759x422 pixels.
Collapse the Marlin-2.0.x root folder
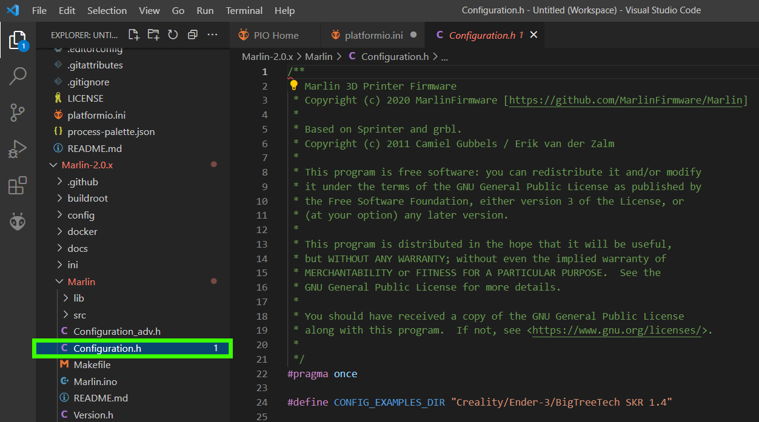click(x=87, y=165)
